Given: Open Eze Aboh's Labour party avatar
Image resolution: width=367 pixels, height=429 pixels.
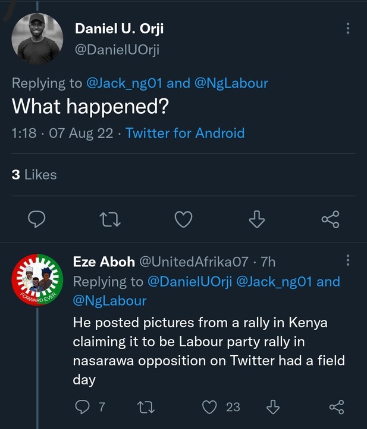Looking at the screenshot, I should pos(37,281).
